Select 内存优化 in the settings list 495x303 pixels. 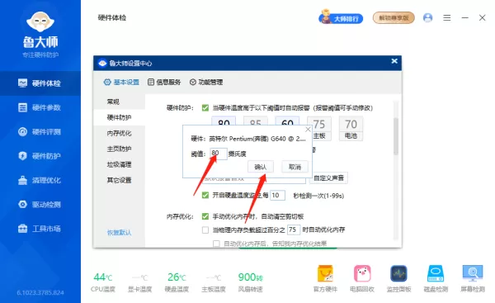pos(120,133)
